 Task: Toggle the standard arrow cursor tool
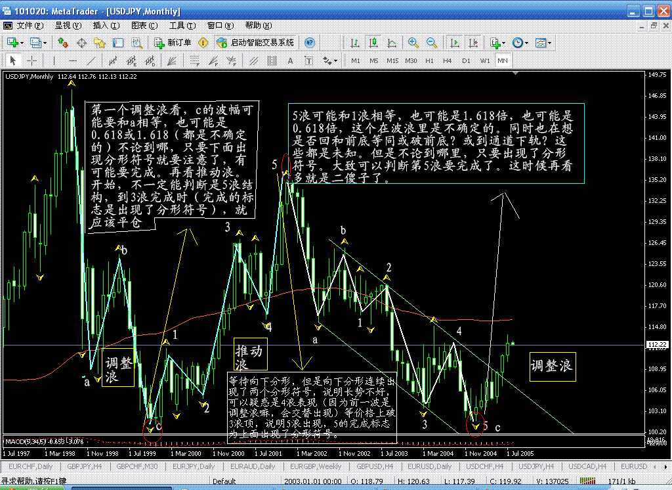click(13, 60)
